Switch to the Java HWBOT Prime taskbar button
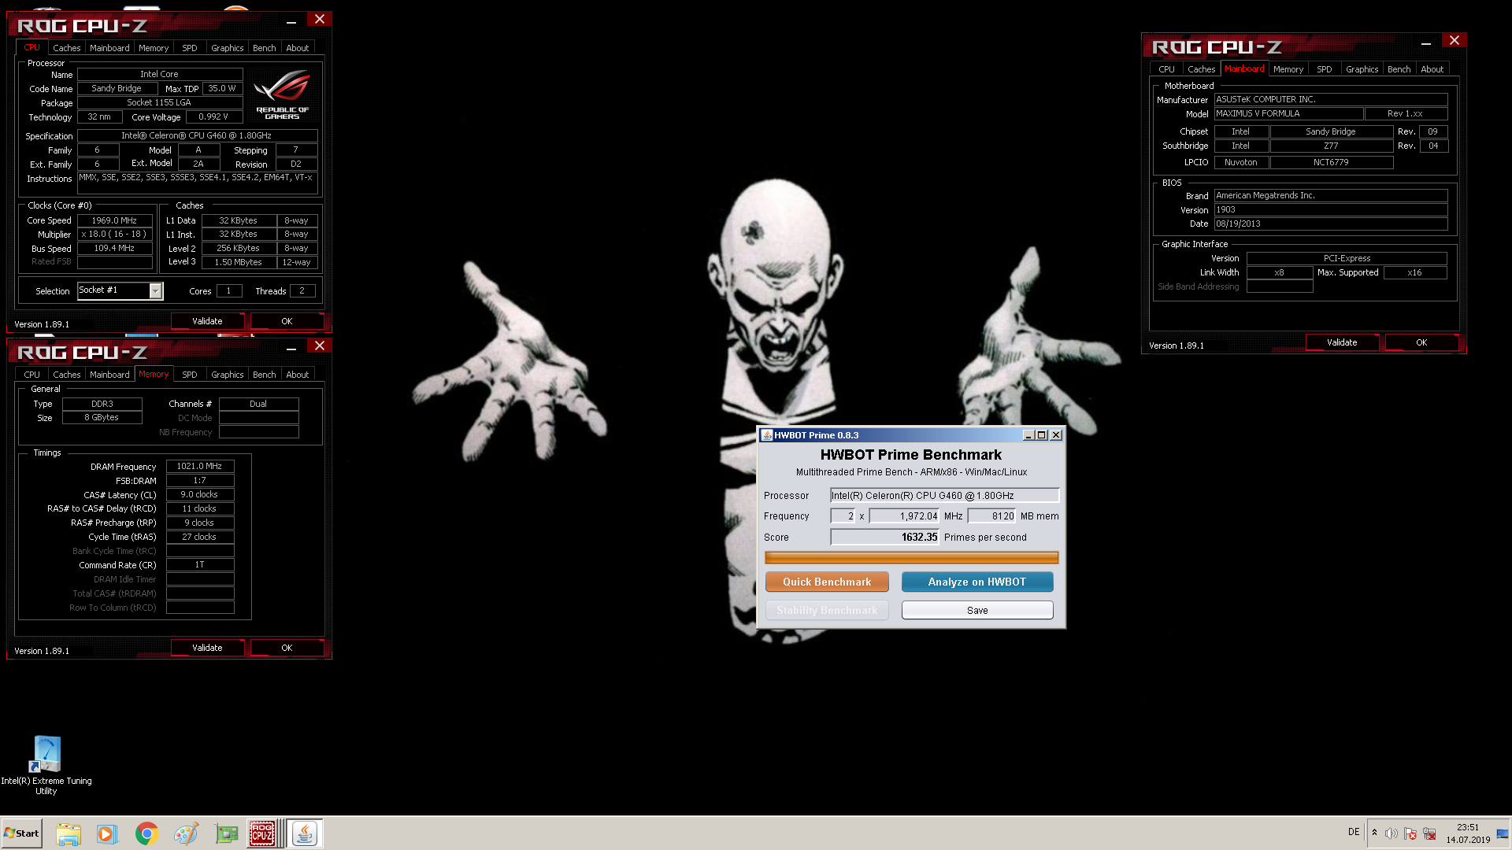 point(304,833)
